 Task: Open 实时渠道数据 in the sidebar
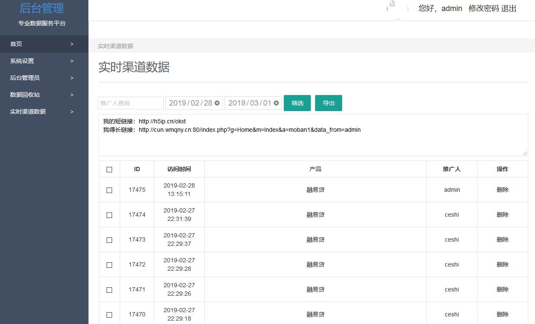[28, 112]
